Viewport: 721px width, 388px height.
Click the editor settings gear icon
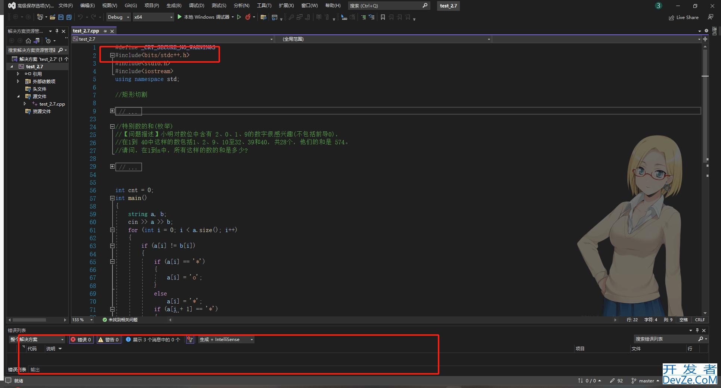click(x=706, y=31)
